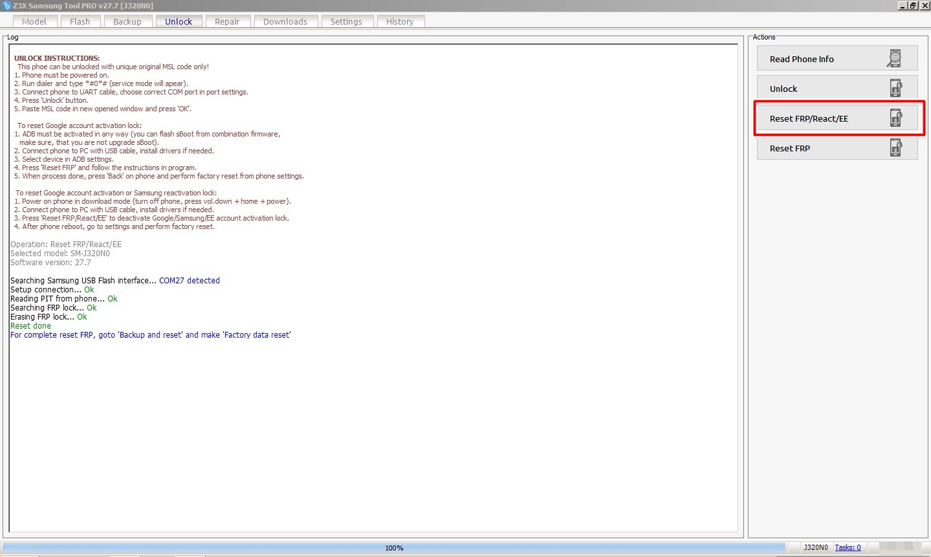Switch to the Flash tab
Screen dimensions: 931x557
(x=80, y=21)
